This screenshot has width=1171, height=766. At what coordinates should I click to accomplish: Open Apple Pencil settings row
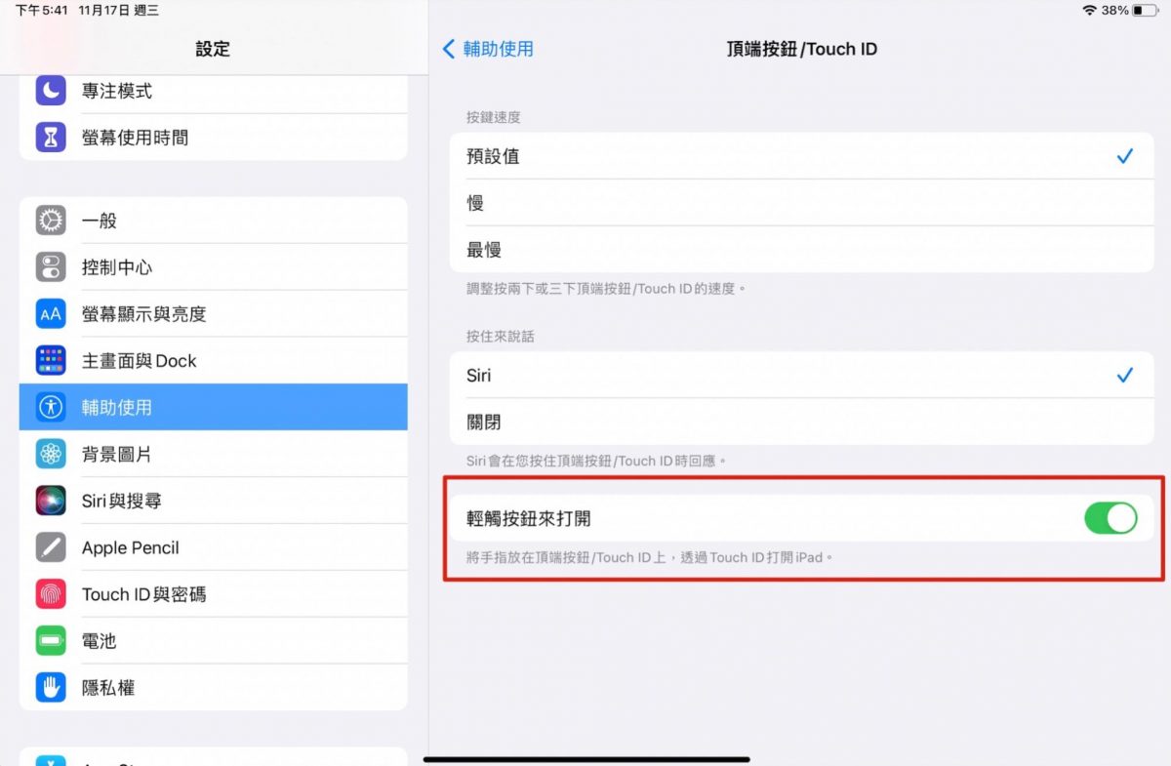click(x=213, y=547)
